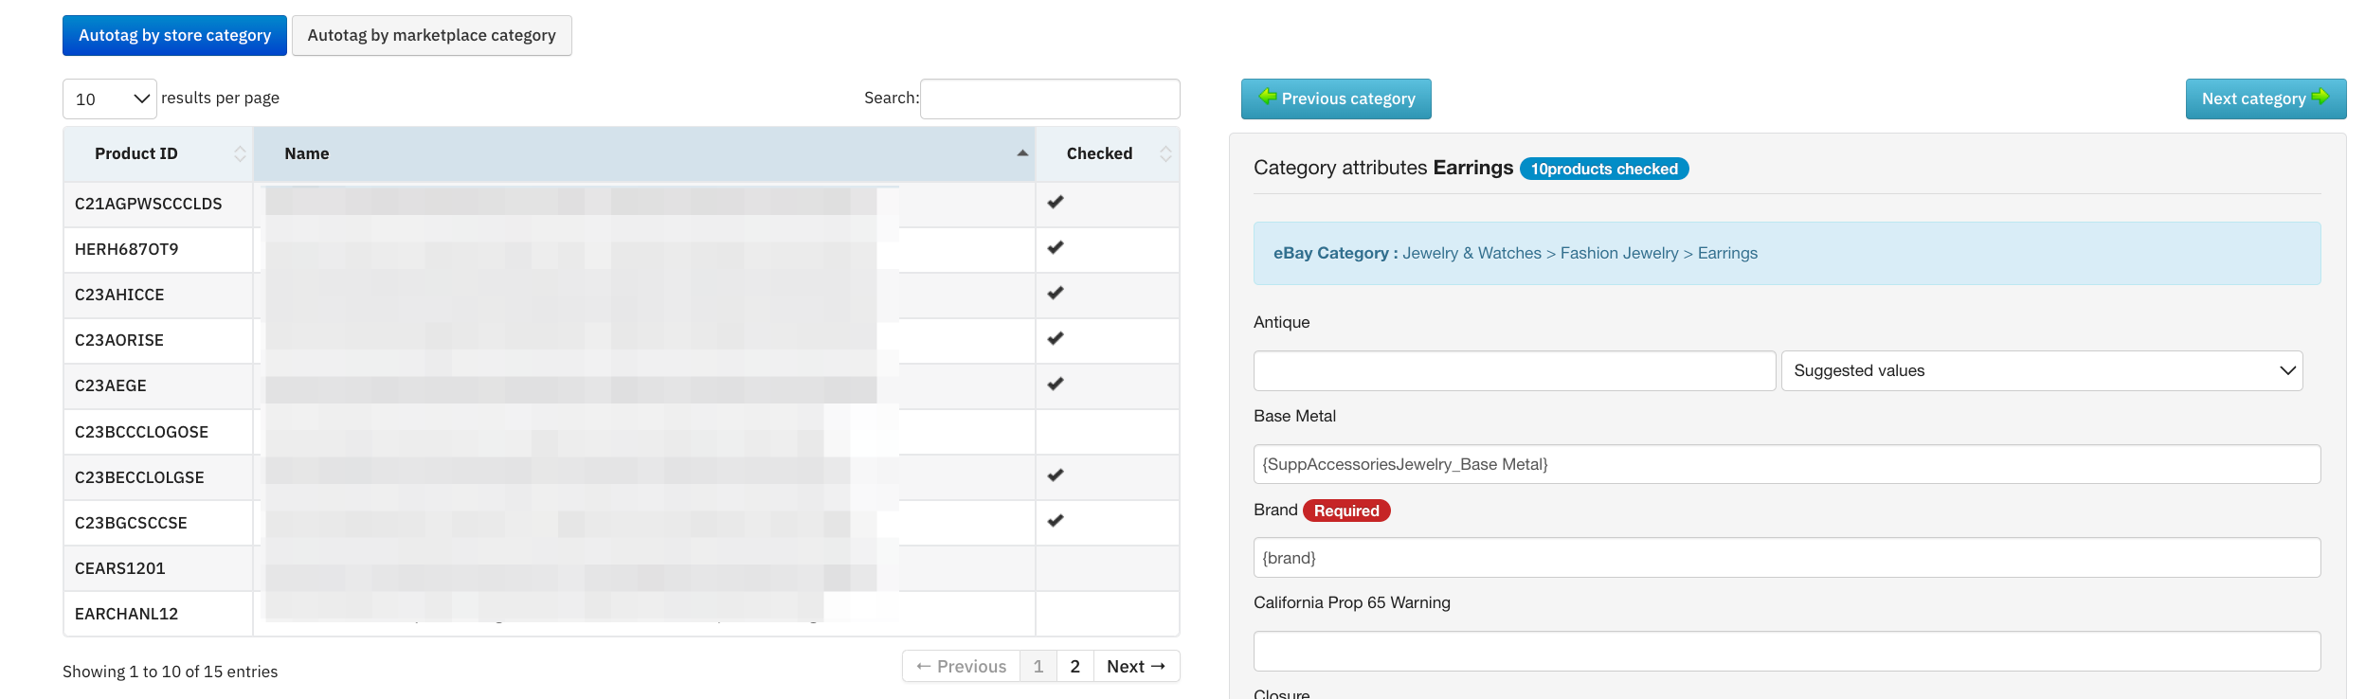Click the green right arrow on Next category
This screenshot has width=2365, height=699.
pyautogui.click(x=2320, y=97)
